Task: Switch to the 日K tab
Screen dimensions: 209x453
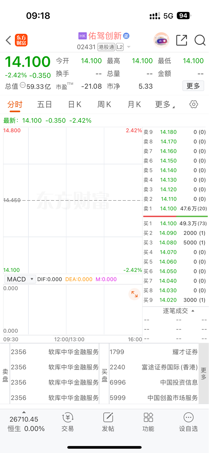Action: coord(74,104)
